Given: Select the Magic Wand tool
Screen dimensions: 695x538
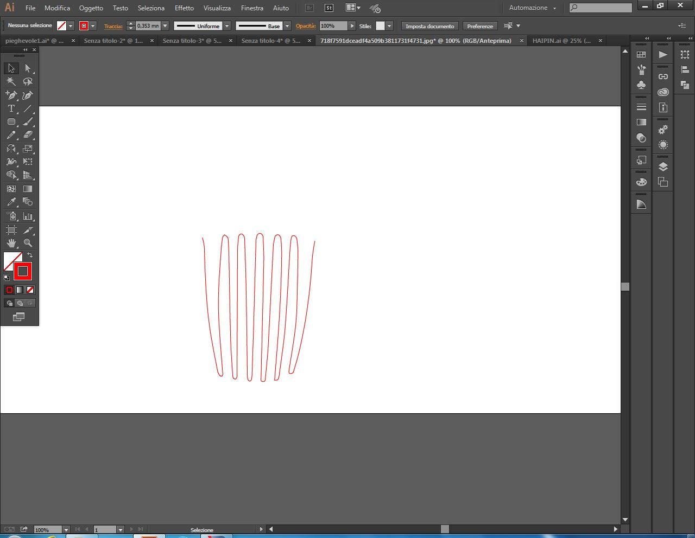Looking at the screenshot, I should (x=11, y=81).
